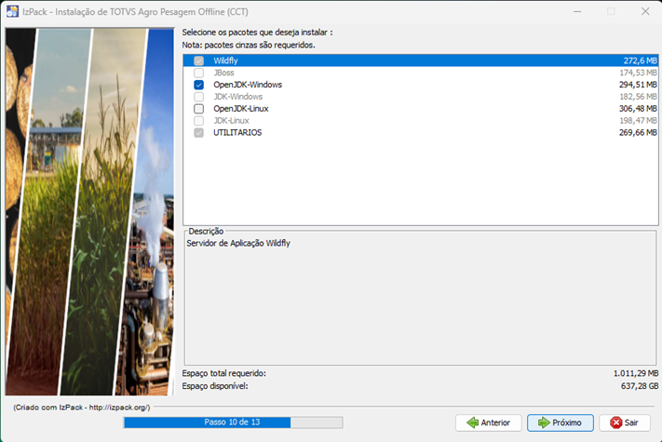Screen dimensions: 662x442
Task: Continue with the Próximo button
Action: pyautogui.click(x=561, y=422)
